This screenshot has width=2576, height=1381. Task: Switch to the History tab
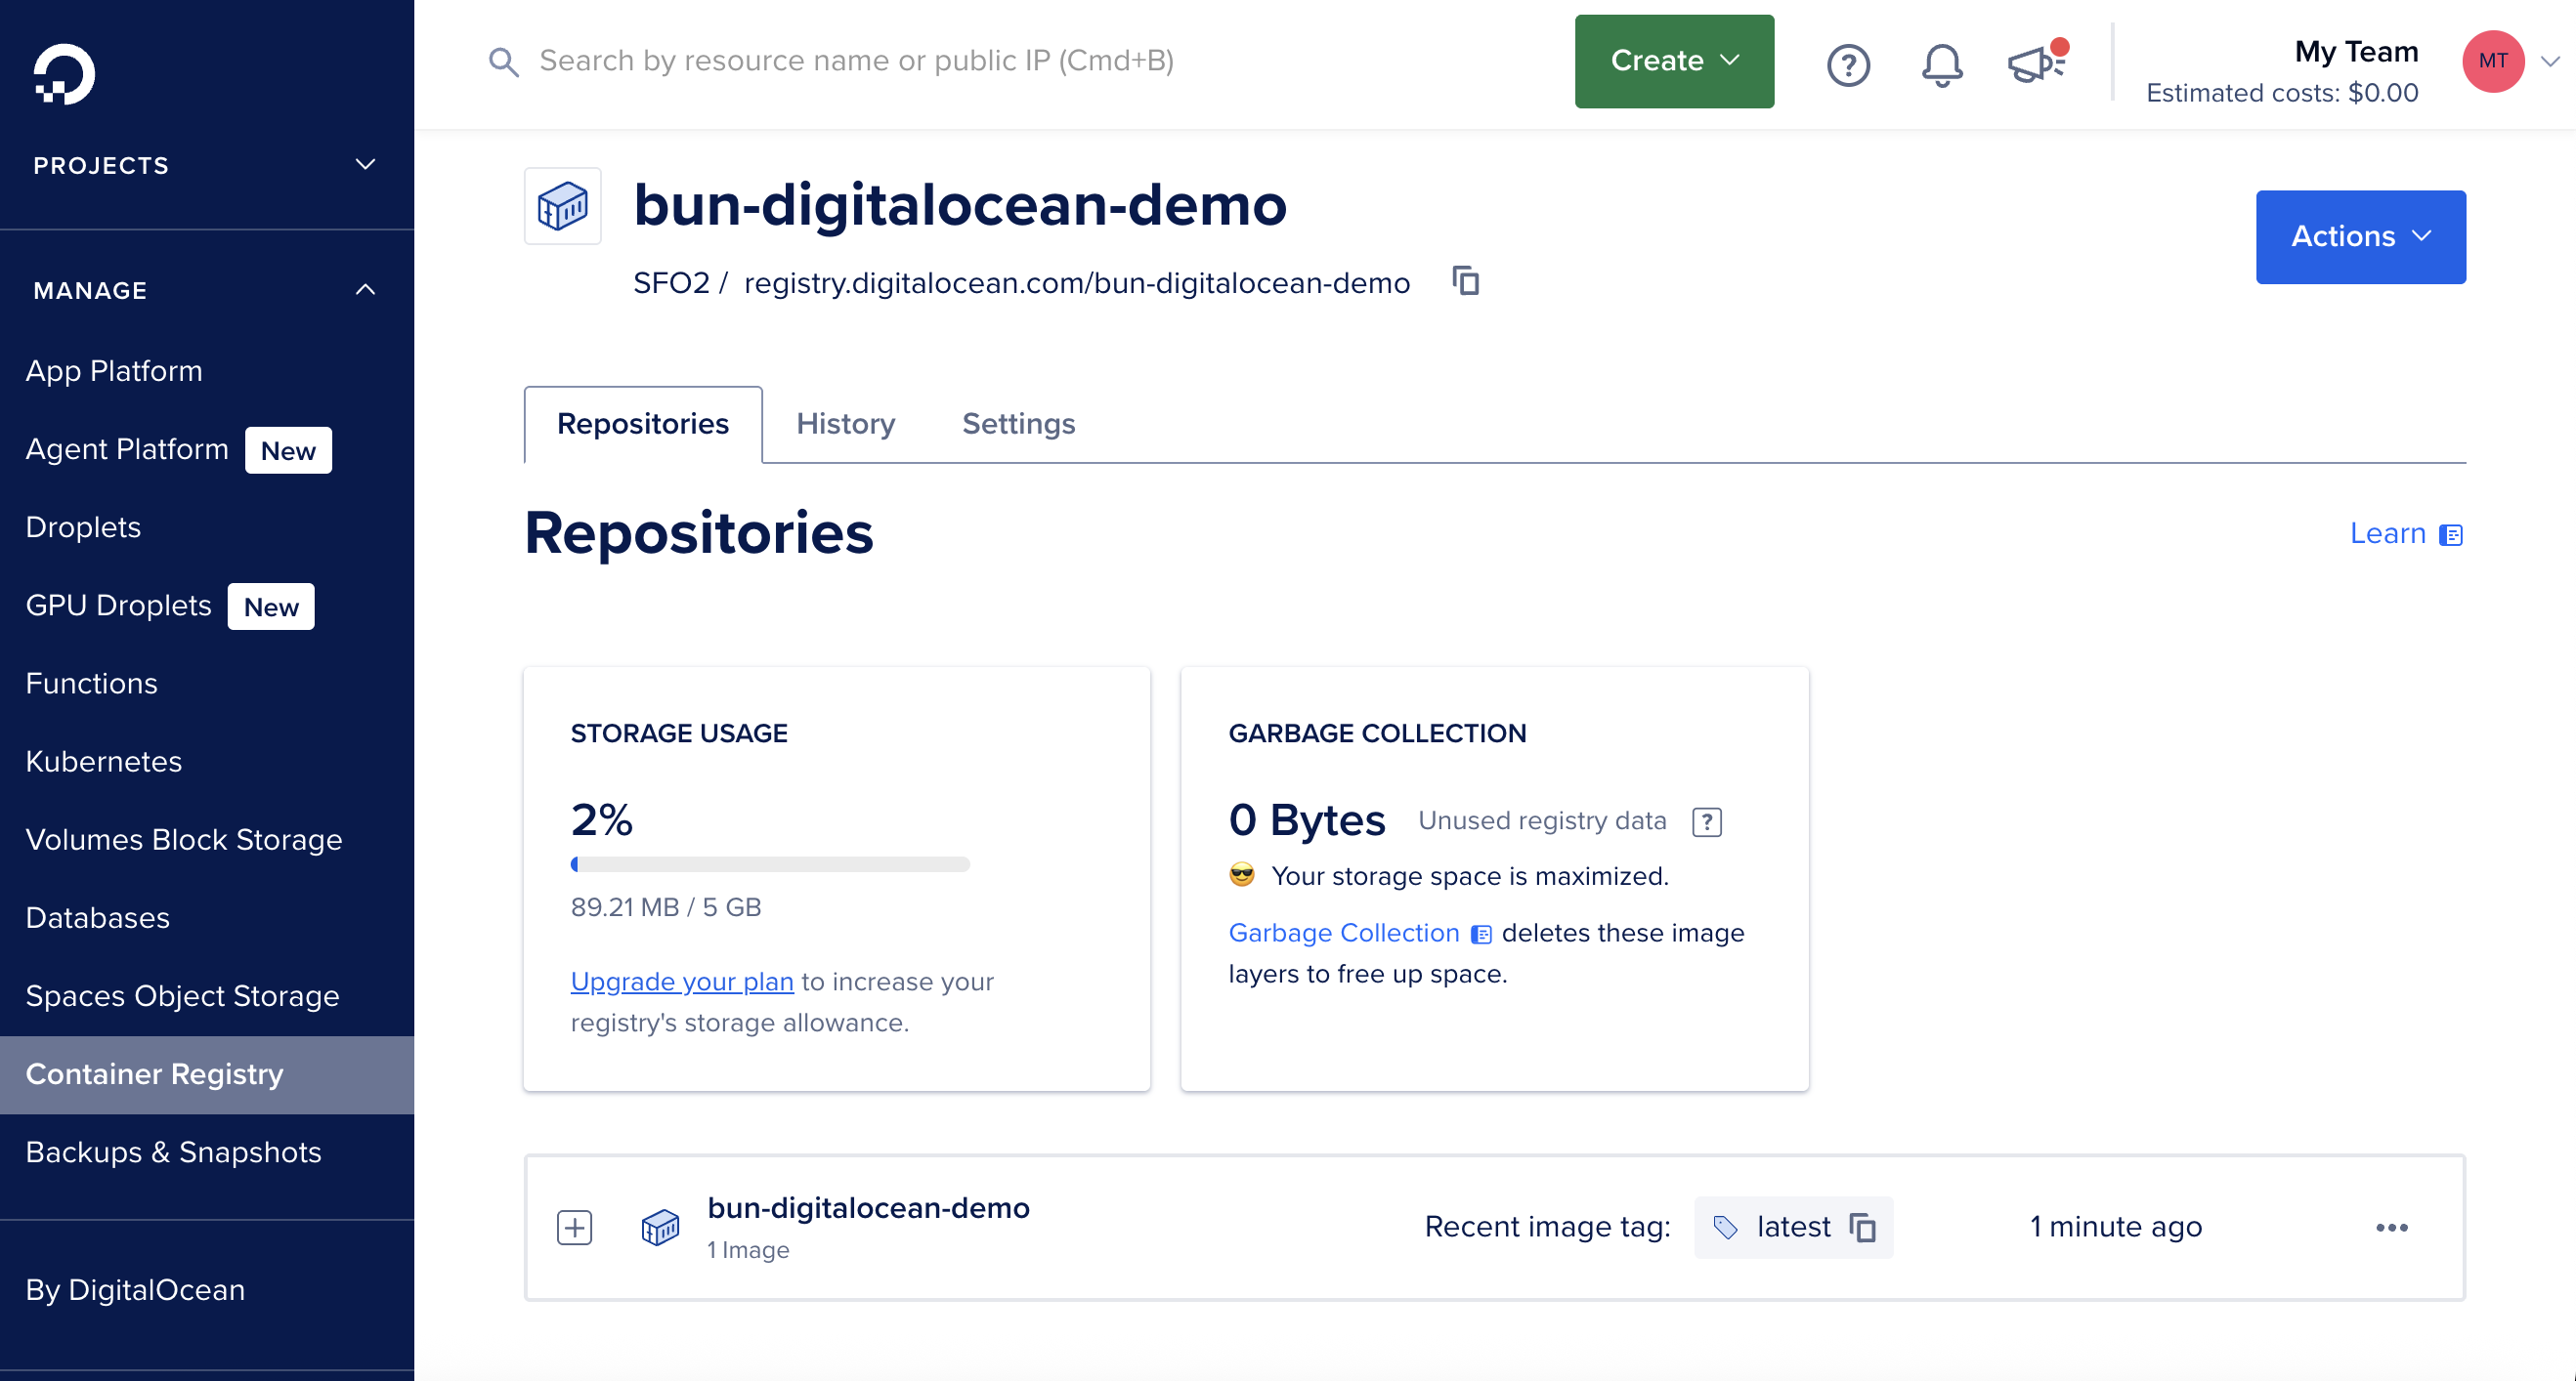[x=845, y=424]
